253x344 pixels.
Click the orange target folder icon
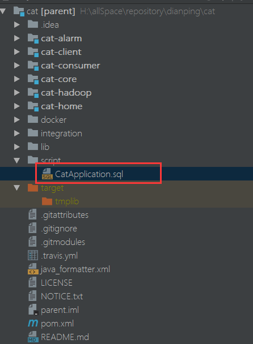pyautogui.click(x=33, y=188)
